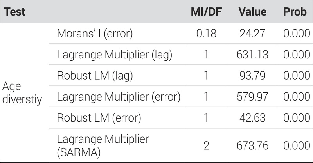The height and width of the screenshot is (163, 313).
Task: Select the "Value" column header
Action: tap(252, 12)
